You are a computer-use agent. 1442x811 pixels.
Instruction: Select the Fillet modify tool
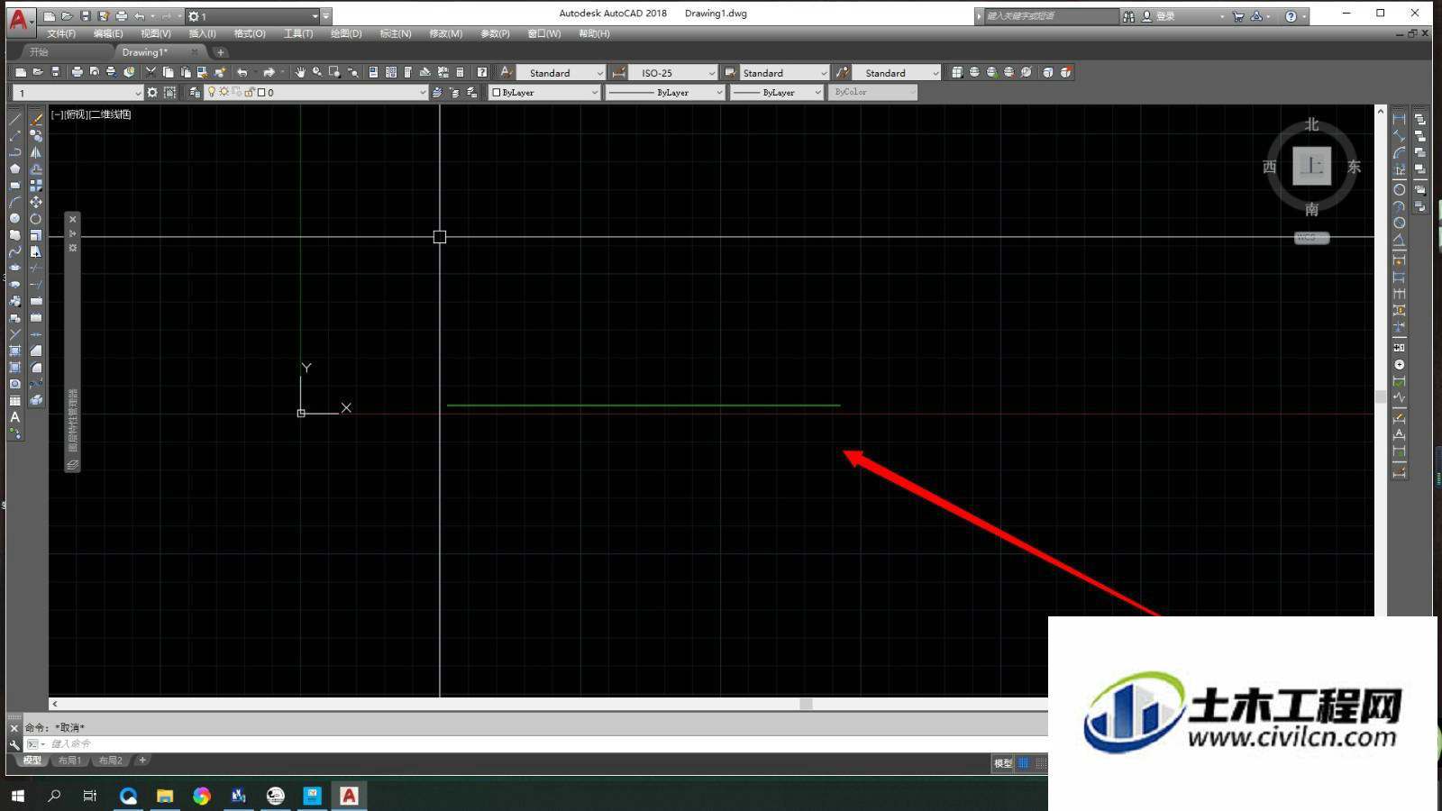[36, 367]
